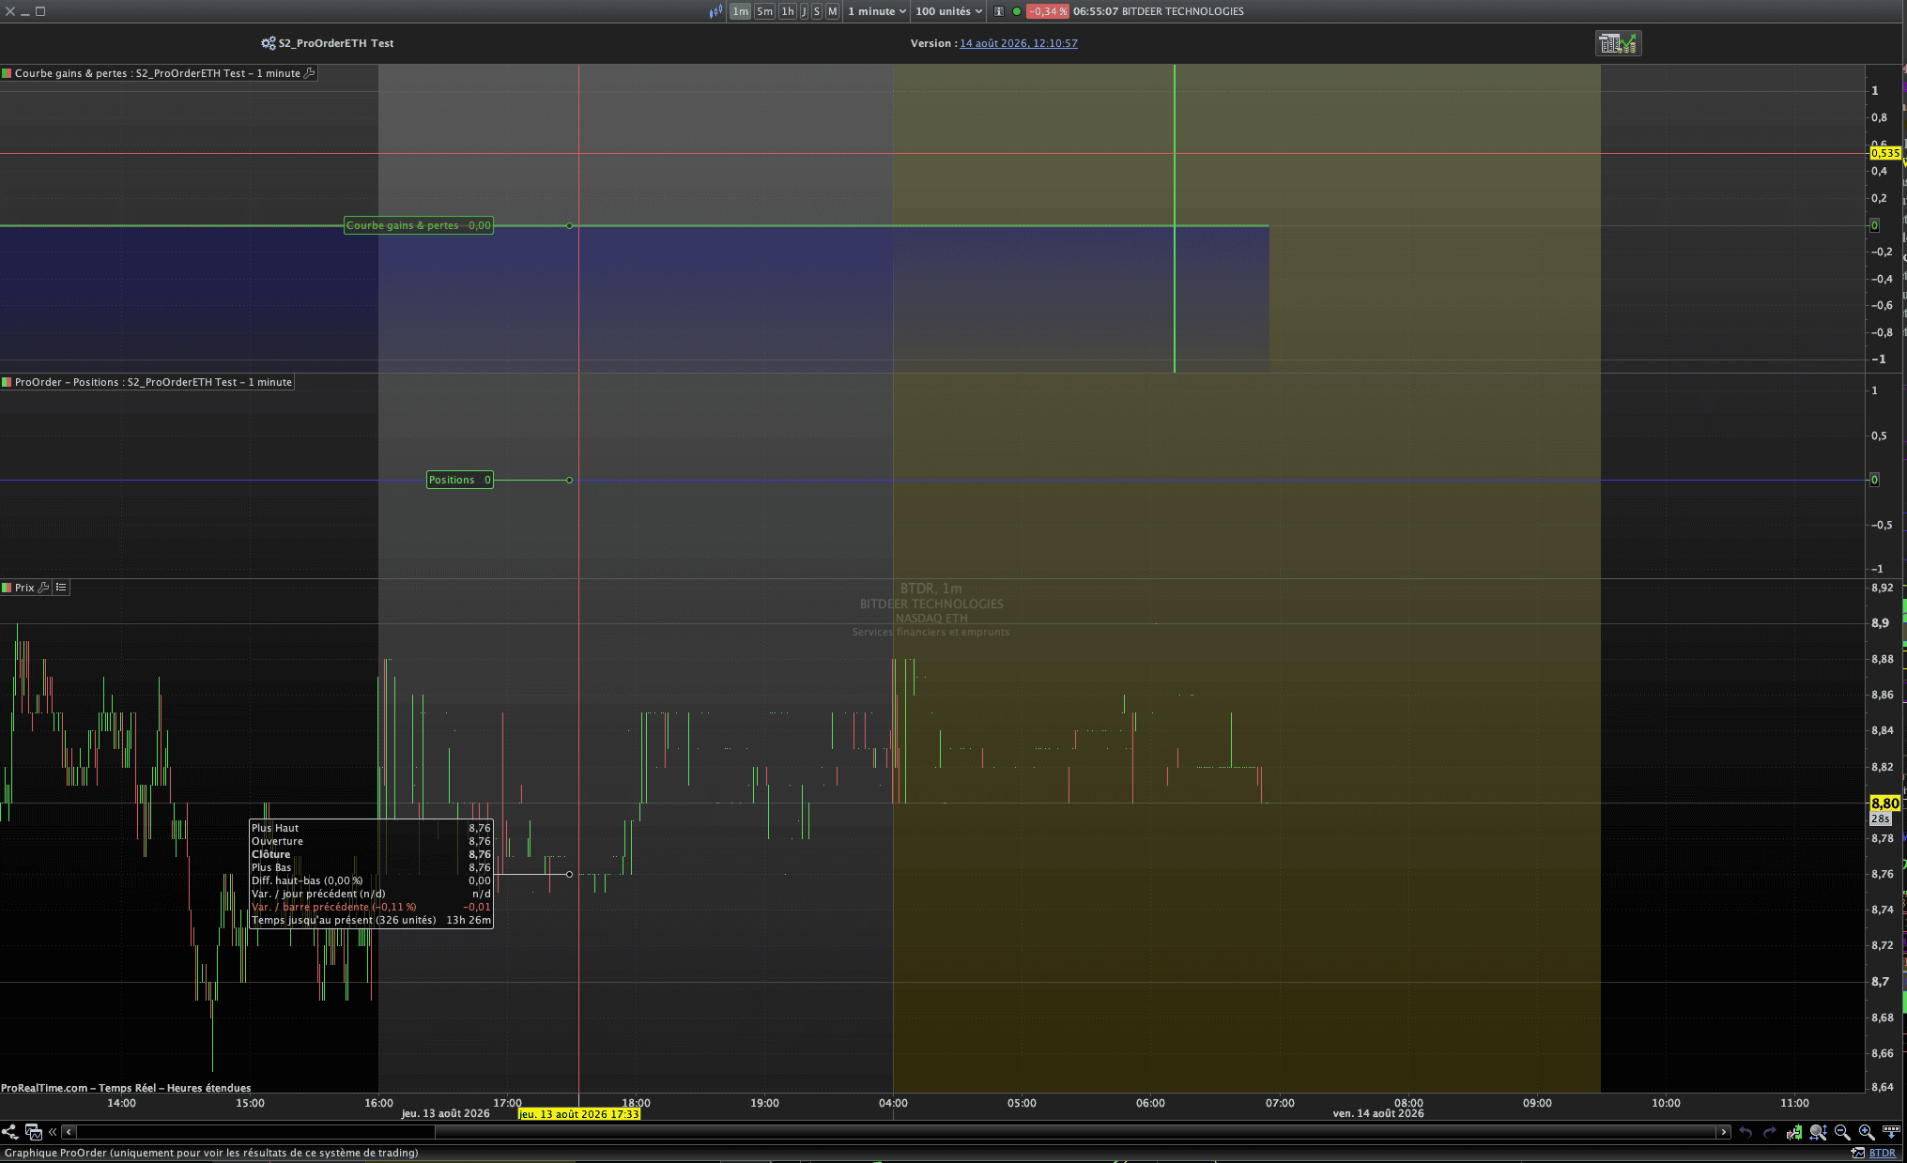Click the Graphique ProOrder status bar text
The image size is (1907, 1163).
point(211,1153)
